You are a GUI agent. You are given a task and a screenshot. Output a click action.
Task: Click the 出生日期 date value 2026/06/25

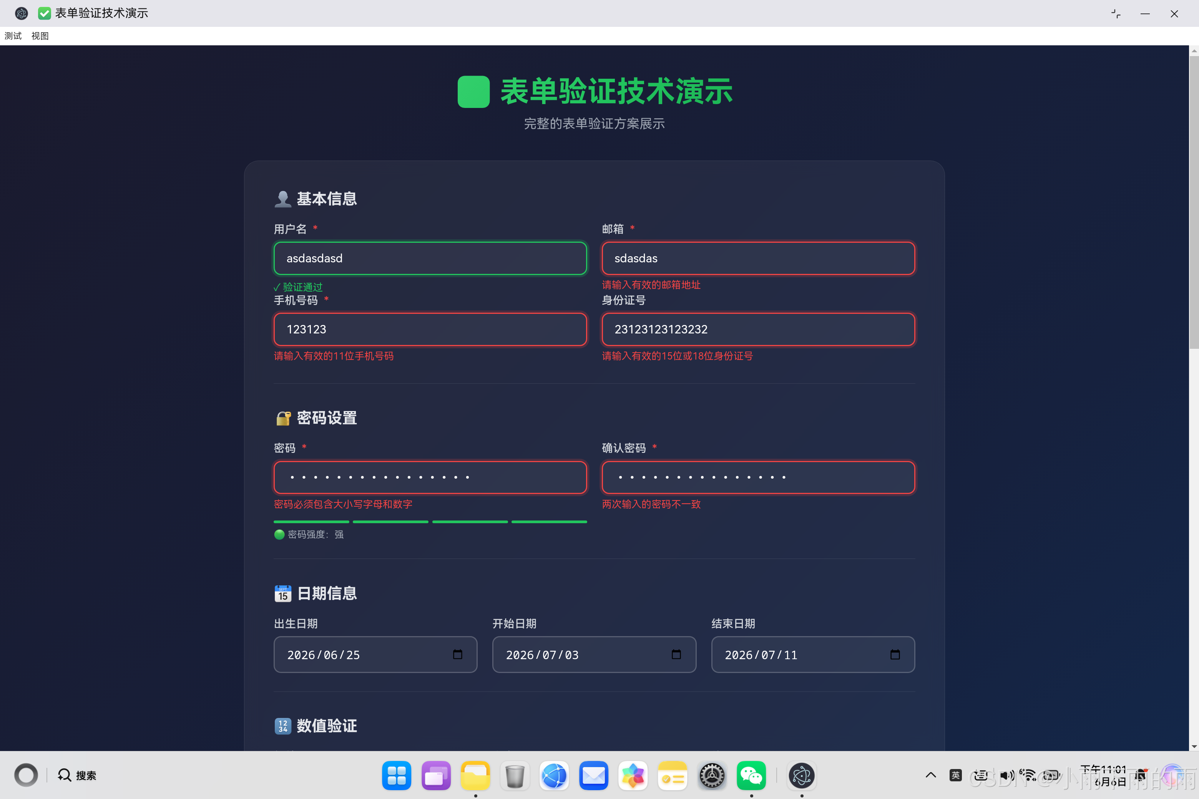(x=324, y=655)
